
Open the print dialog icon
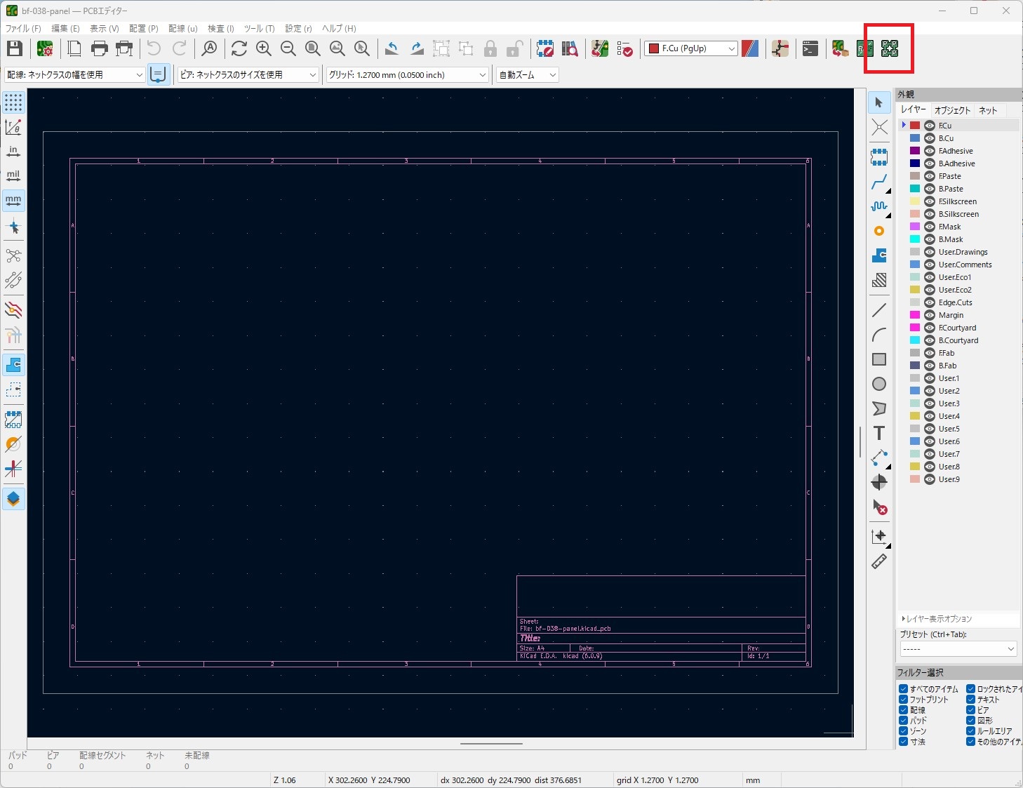pos(99,48)
